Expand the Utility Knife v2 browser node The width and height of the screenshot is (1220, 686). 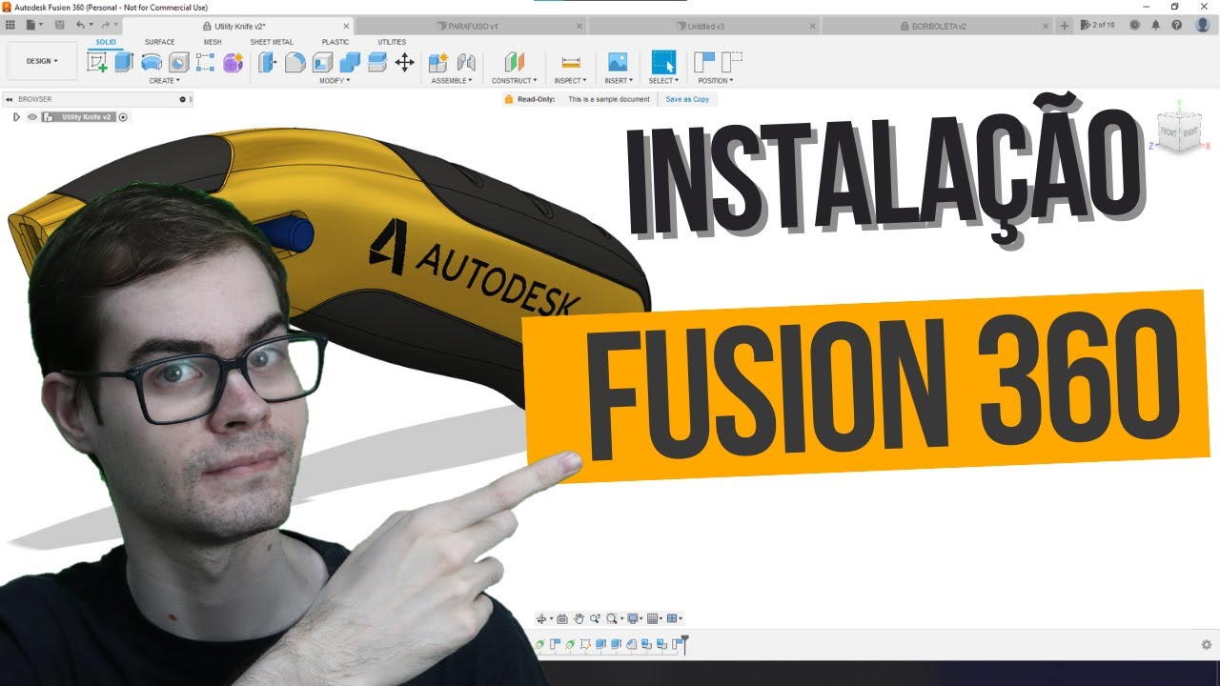(x=16, y=117)
